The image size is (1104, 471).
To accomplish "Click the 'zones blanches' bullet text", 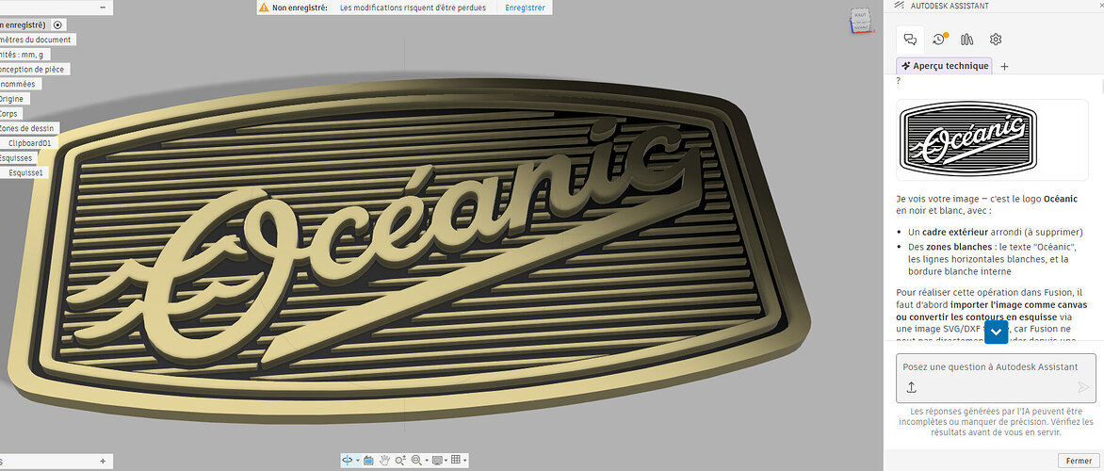I will point(954,247).
